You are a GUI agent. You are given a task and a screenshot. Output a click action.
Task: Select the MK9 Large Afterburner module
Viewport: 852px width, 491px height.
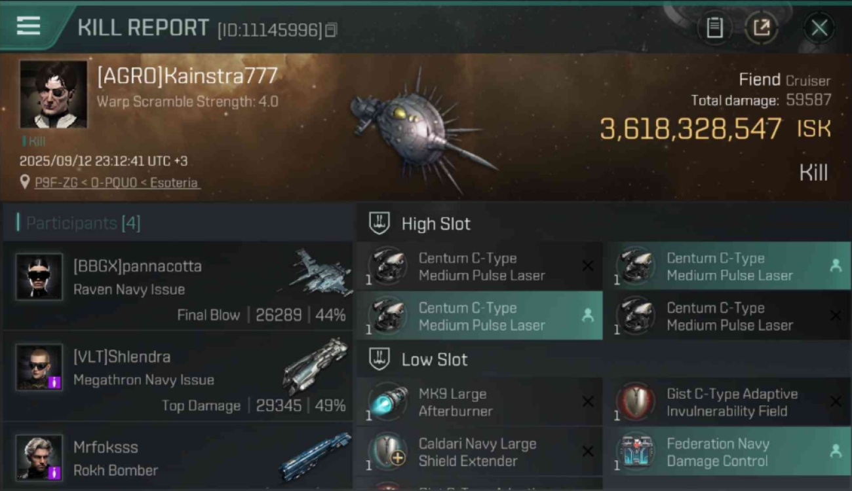click(479, 403)
